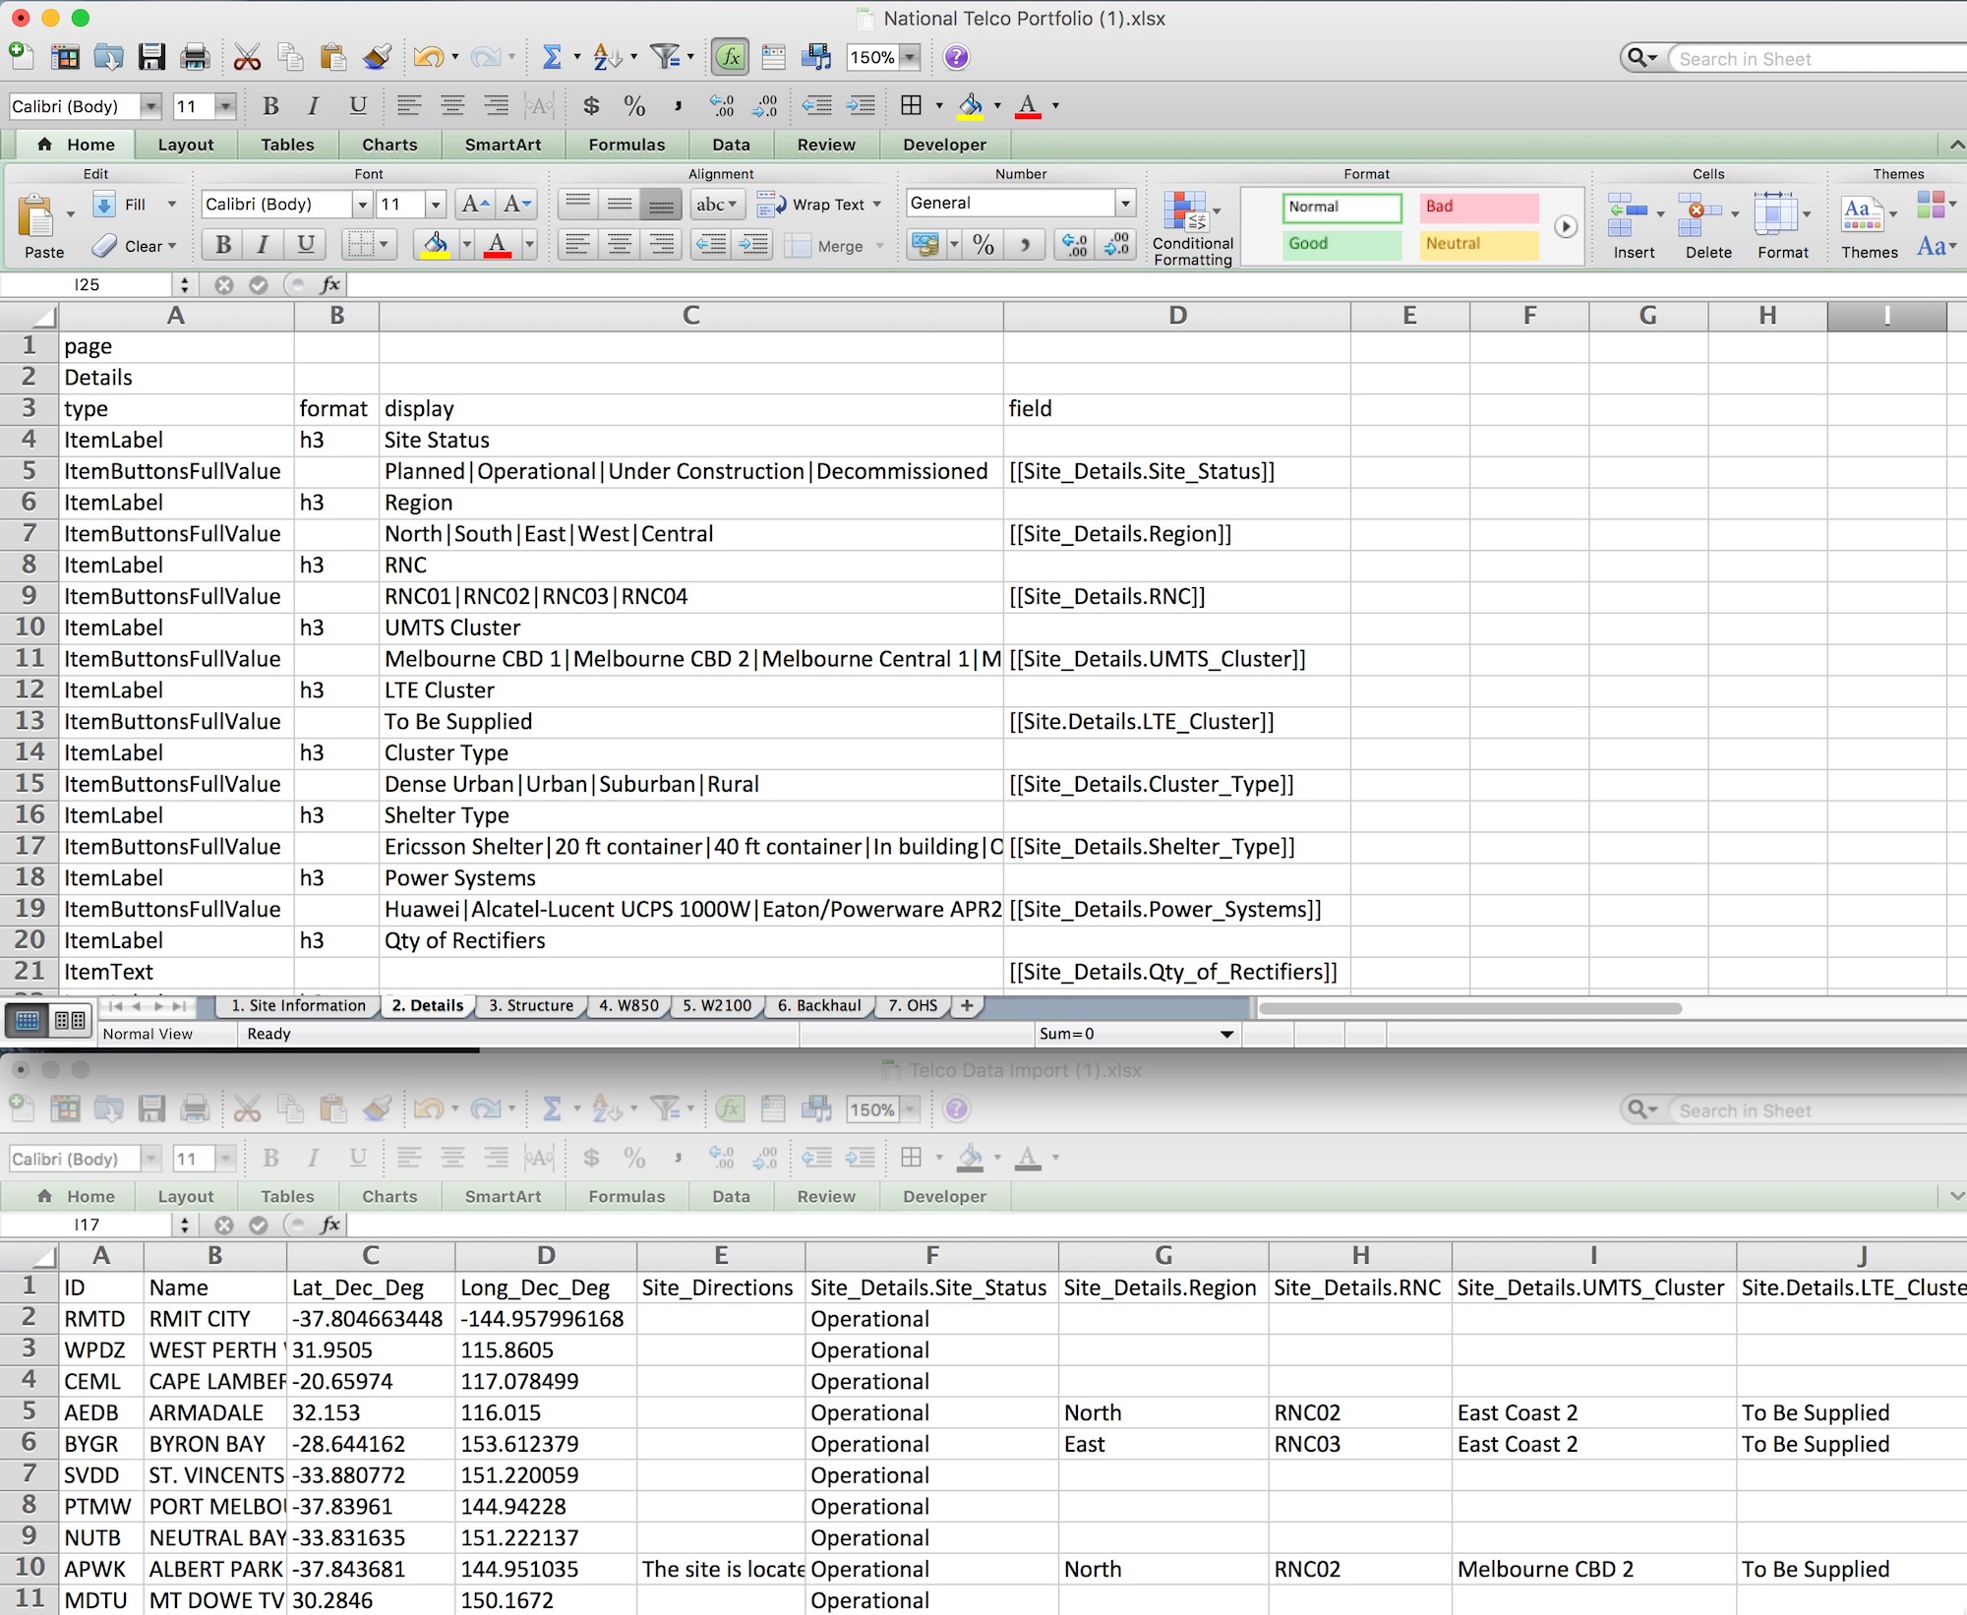Click the Currency dollar sign icon
This screenshot has height=1615, width=1967.
(591, 105)
